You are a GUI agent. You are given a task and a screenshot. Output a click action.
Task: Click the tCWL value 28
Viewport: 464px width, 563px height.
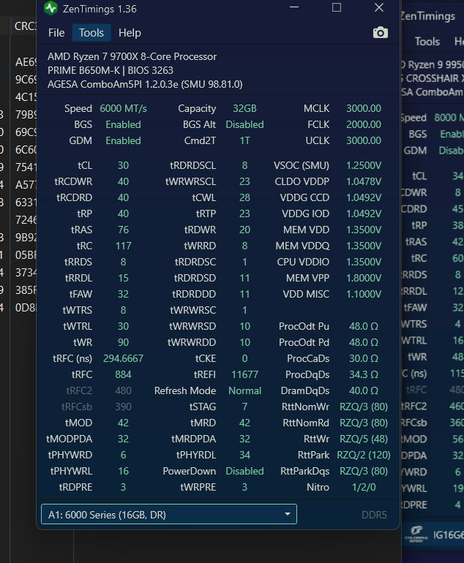tap(244, 197)
